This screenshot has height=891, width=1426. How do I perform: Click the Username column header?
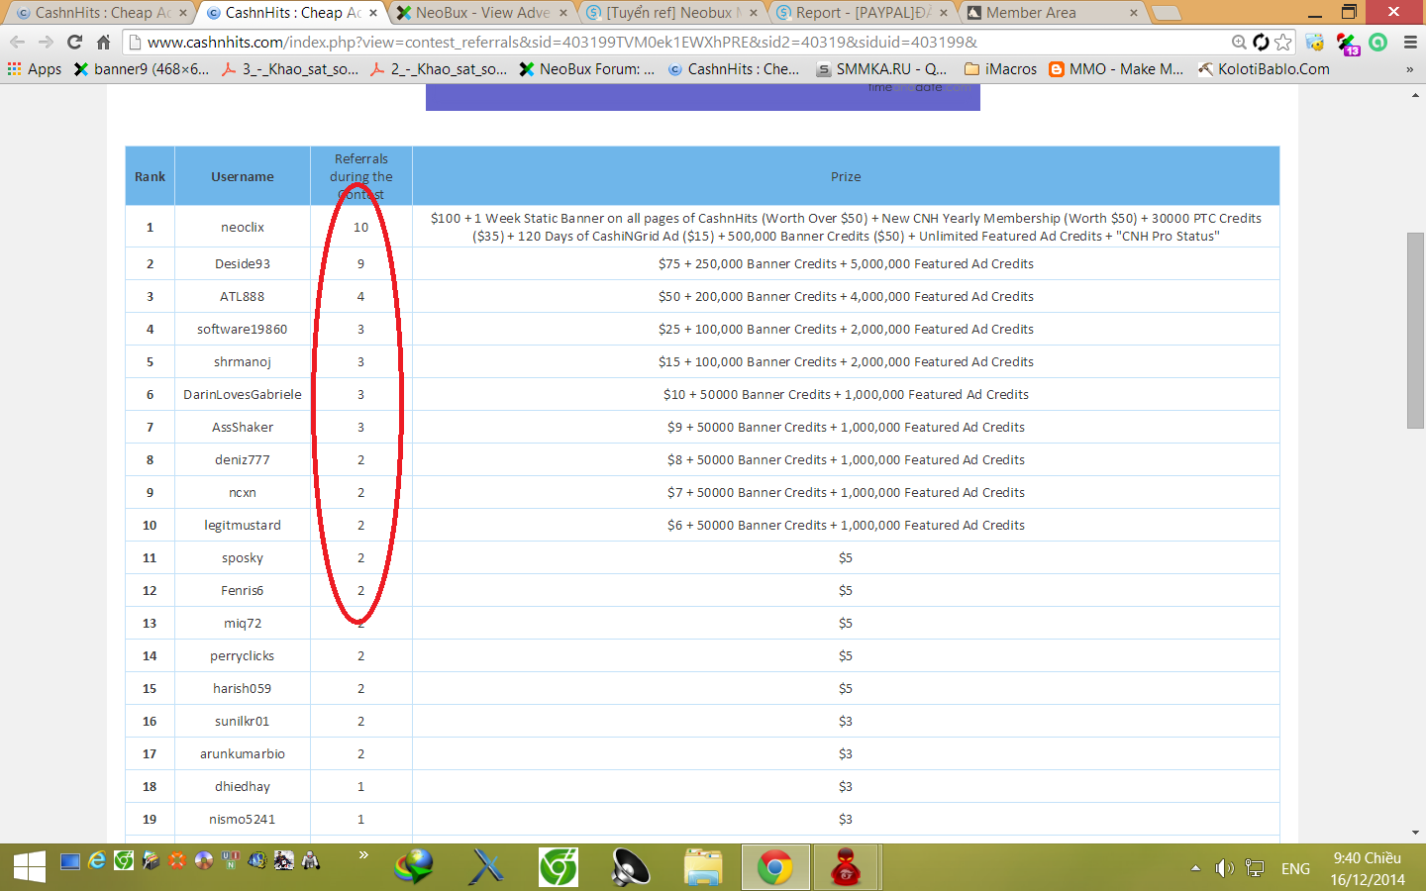[243, 176]
